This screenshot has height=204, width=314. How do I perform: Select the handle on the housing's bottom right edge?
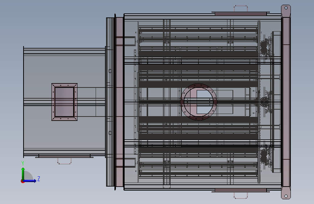click(x=241, y=196)
